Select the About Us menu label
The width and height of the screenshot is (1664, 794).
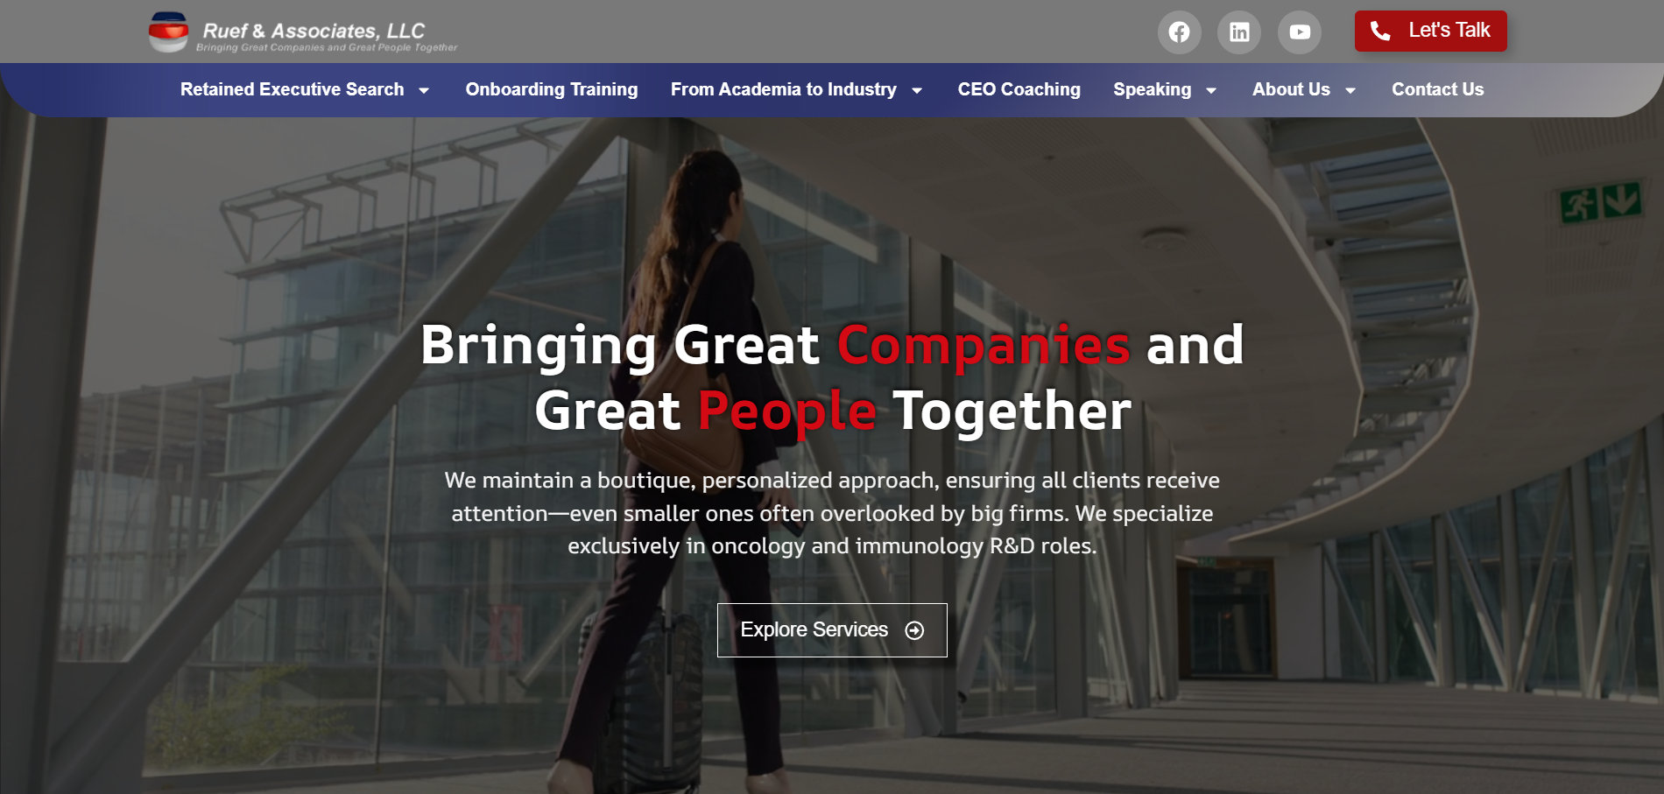(1291, 89)
